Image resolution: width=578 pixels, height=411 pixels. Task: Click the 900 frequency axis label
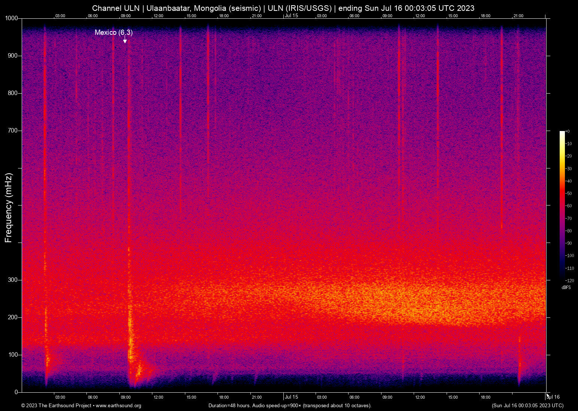[x=13, y=56]
